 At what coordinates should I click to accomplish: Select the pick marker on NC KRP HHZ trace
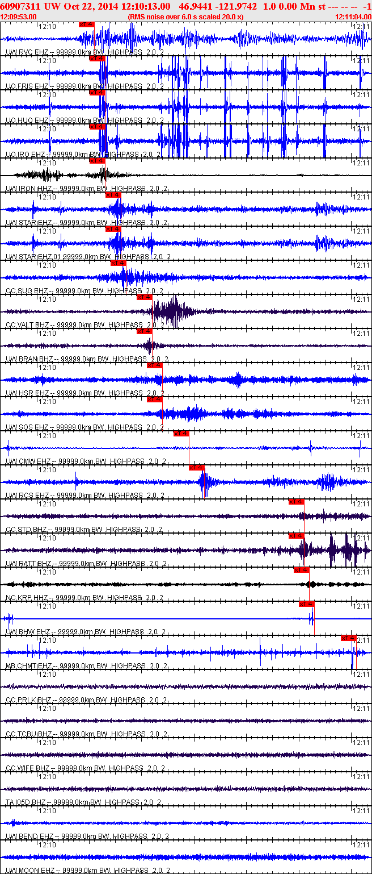(x=301, y=570)
